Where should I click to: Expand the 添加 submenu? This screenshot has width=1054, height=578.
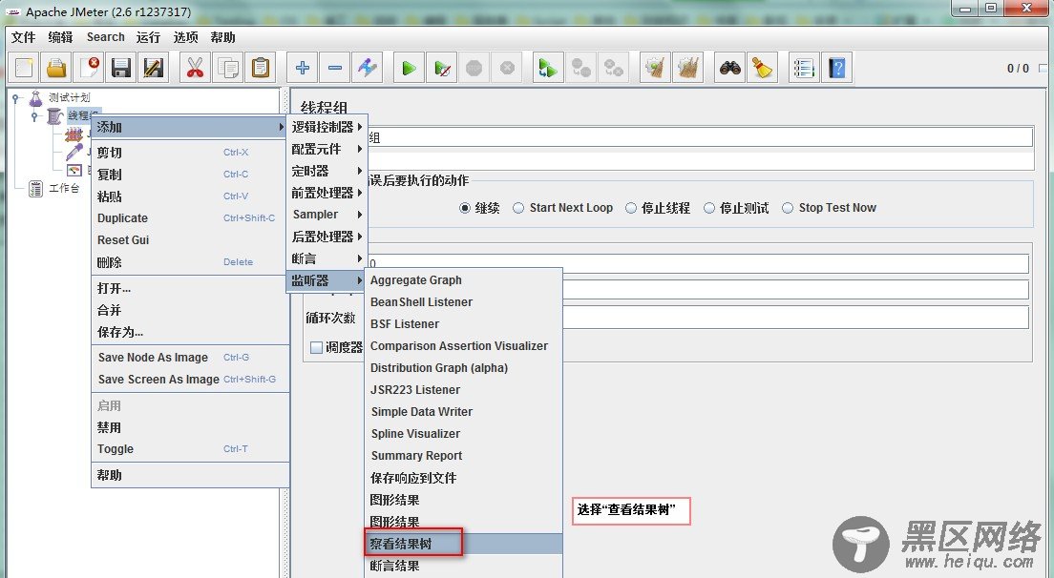pos(190,127)
